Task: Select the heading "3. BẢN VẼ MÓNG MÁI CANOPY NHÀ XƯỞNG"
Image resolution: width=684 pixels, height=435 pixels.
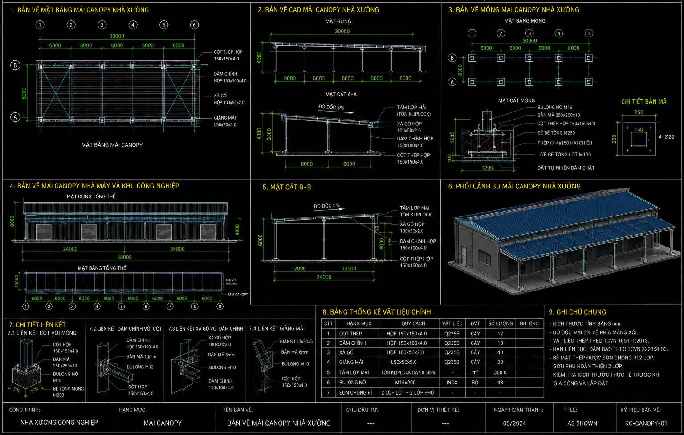Action: (514, 10)
